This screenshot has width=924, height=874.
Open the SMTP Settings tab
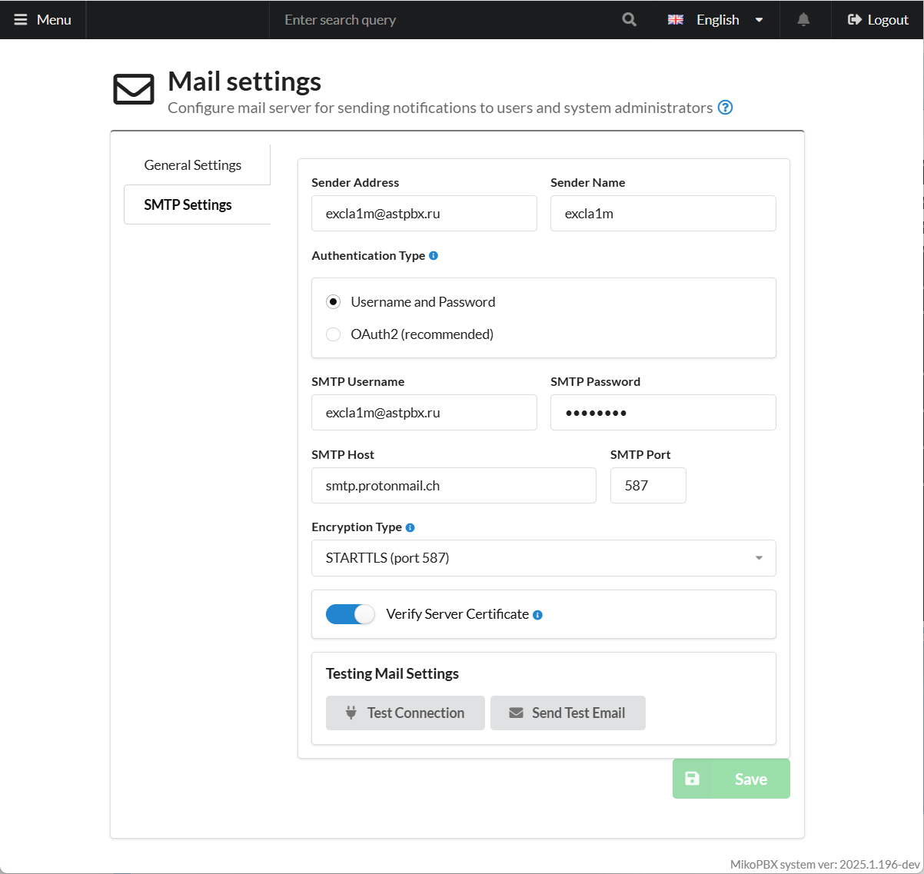[188, 205]
